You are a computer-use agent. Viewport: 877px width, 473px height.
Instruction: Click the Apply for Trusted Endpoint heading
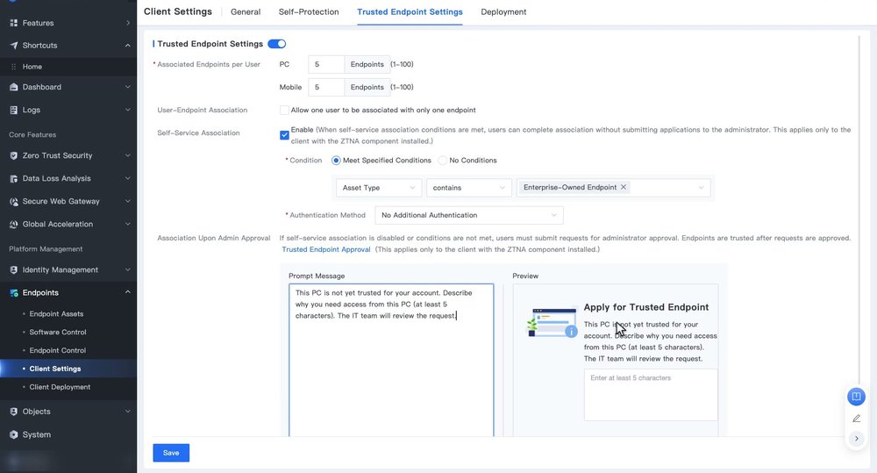pyautogui.click(x=646, y=307)
